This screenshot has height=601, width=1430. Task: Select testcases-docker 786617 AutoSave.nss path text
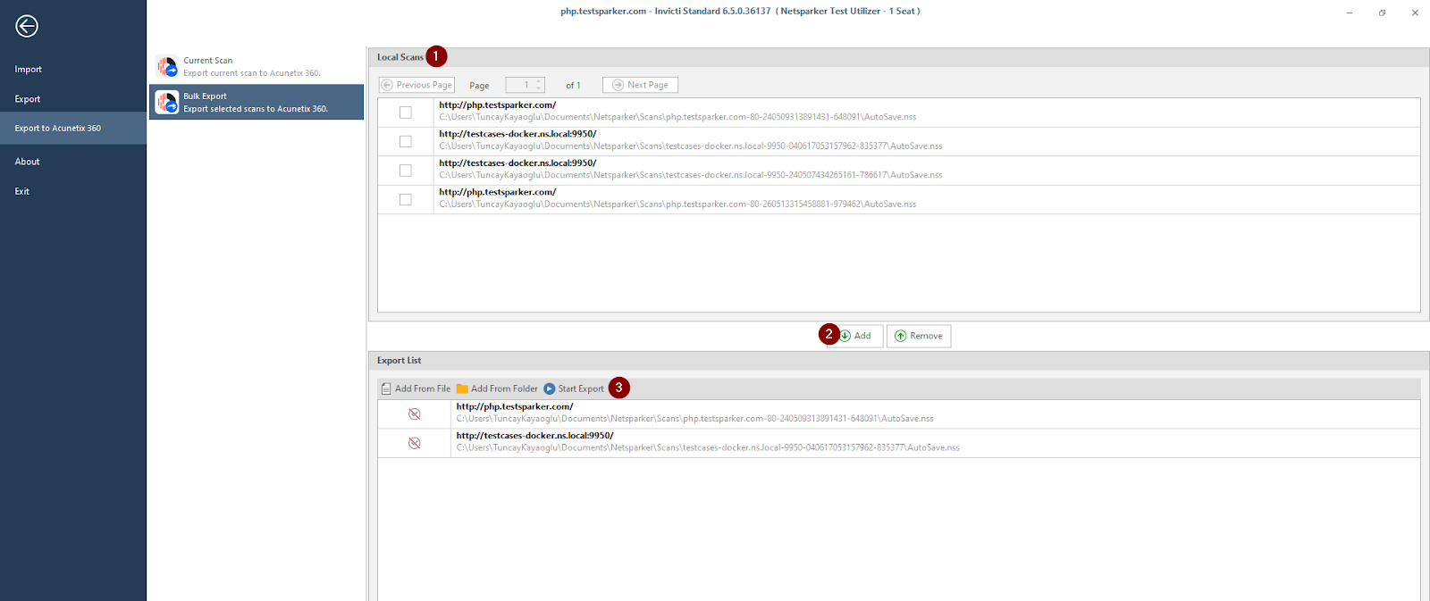[691, 175]
